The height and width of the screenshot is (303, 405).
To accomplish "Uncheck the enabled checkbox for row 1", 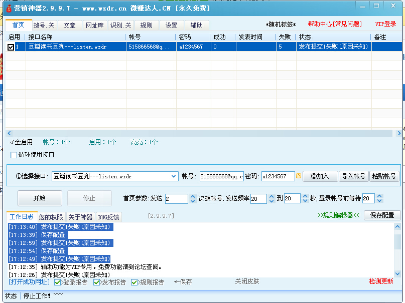I will pyautogui.click(x=11, y=47).
